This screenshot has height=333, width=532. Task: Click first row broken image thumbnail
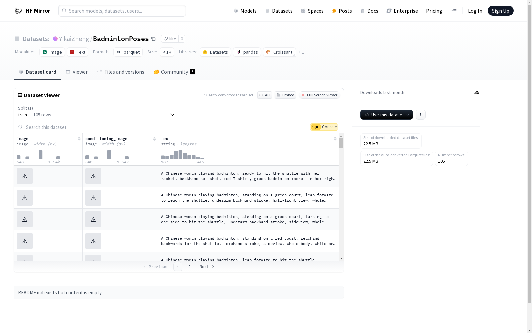click(25, 176)
